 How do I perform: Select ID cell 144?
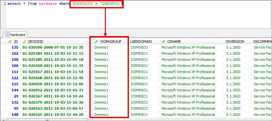click(x=15, y=90)
